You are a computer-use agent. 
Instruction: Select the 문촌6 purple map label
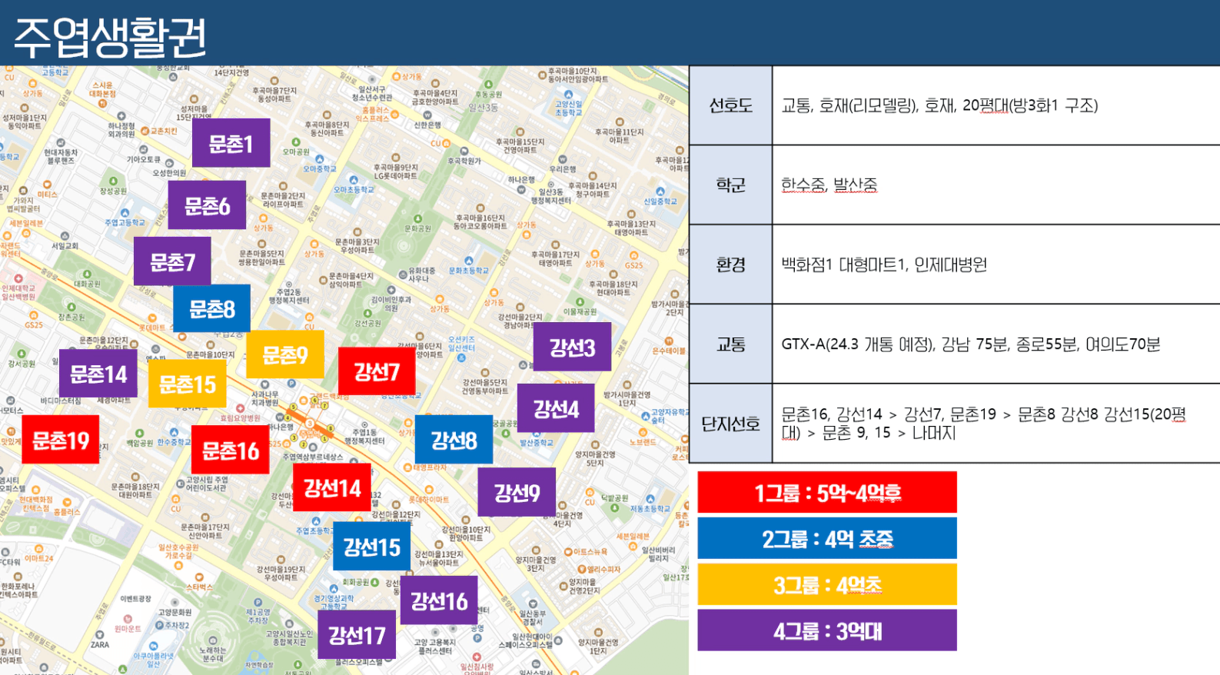207,205
